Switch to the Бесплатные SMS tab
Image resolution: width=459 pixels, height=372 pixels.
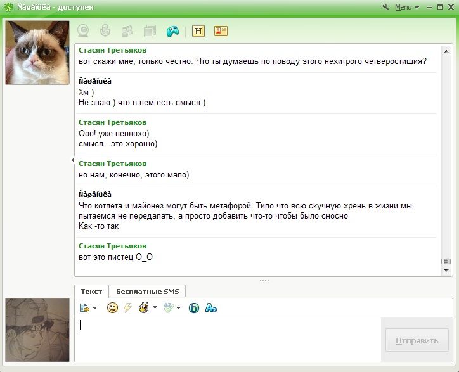(147, 292)
